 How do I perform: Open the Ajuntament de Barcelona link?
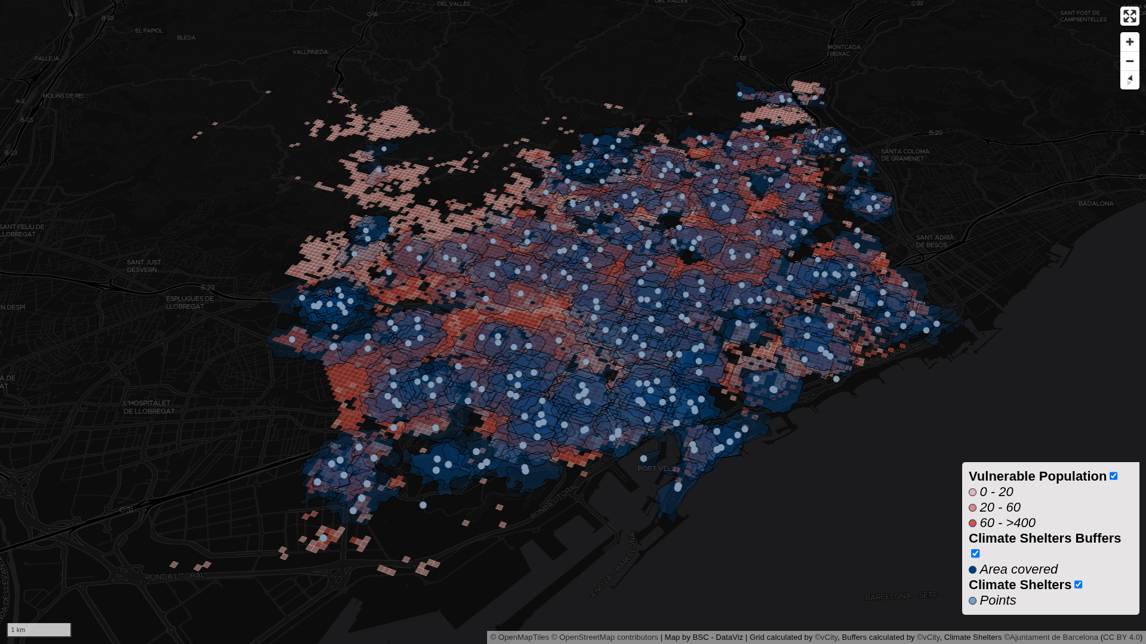pos(1051,637)
